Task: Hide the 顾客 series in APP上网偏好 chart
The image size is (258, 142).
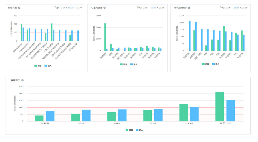Action: (205, 64)
